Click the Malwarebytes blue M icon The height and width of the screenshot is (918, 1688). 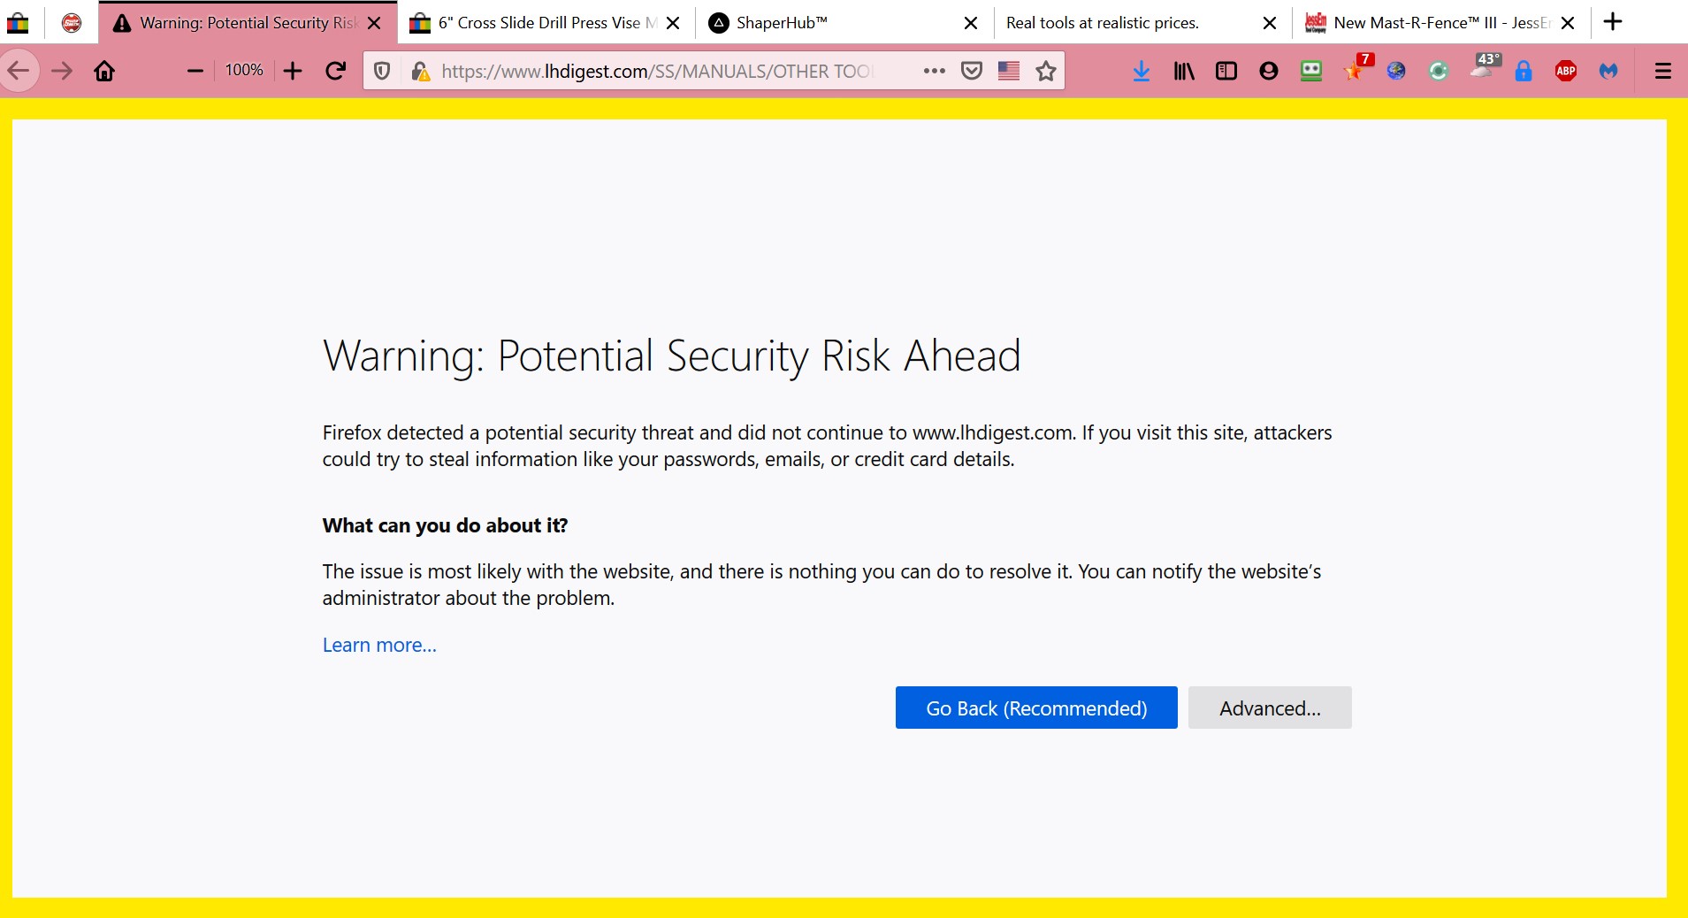(x=1608, y=71)
